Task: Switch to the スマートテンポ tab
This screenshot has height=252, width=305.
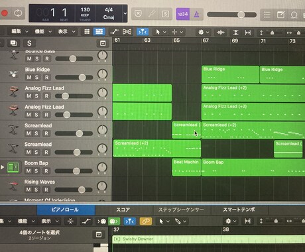Action: click(239, 210)
